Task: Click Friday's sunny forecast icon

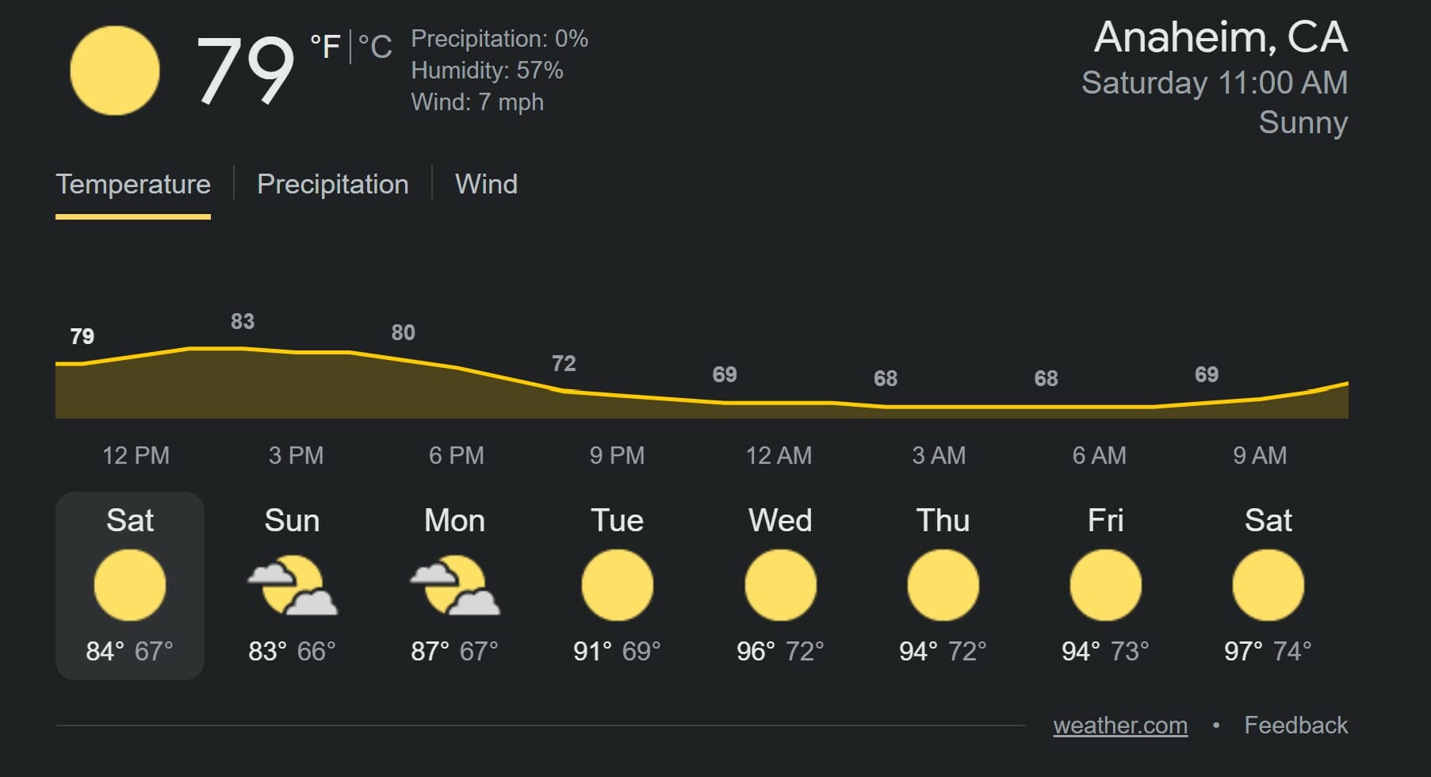Action: pyautogui.click(x=1105, y=586)
